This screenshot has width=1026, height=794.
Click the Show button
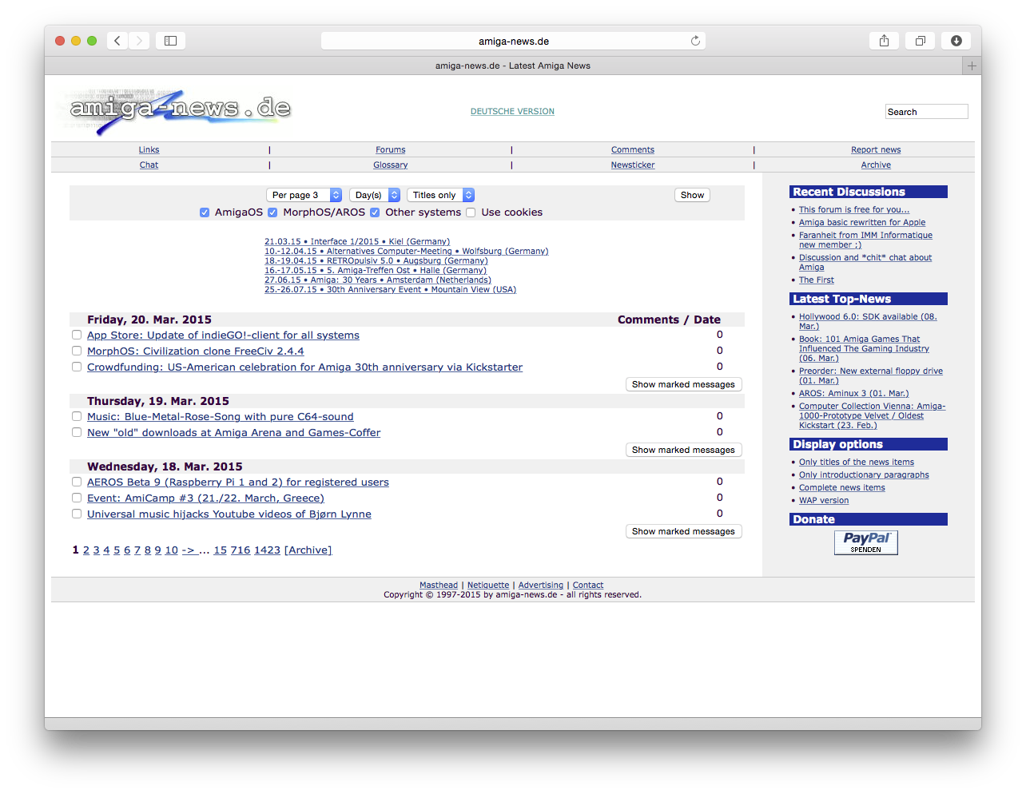693,195
